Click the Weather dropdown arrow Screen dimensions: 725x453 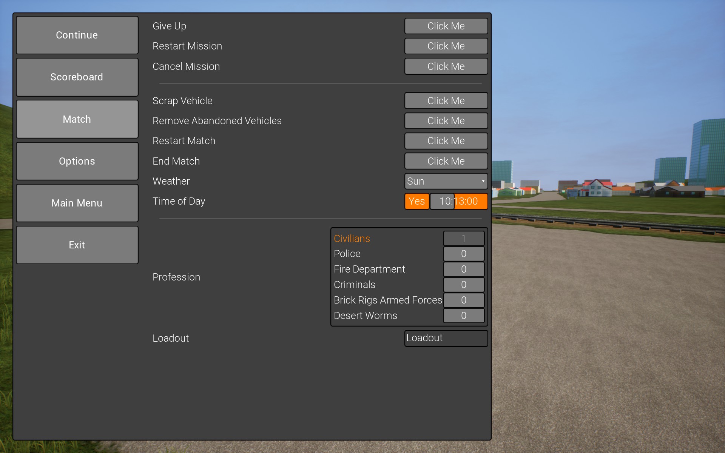click(483, 181)
